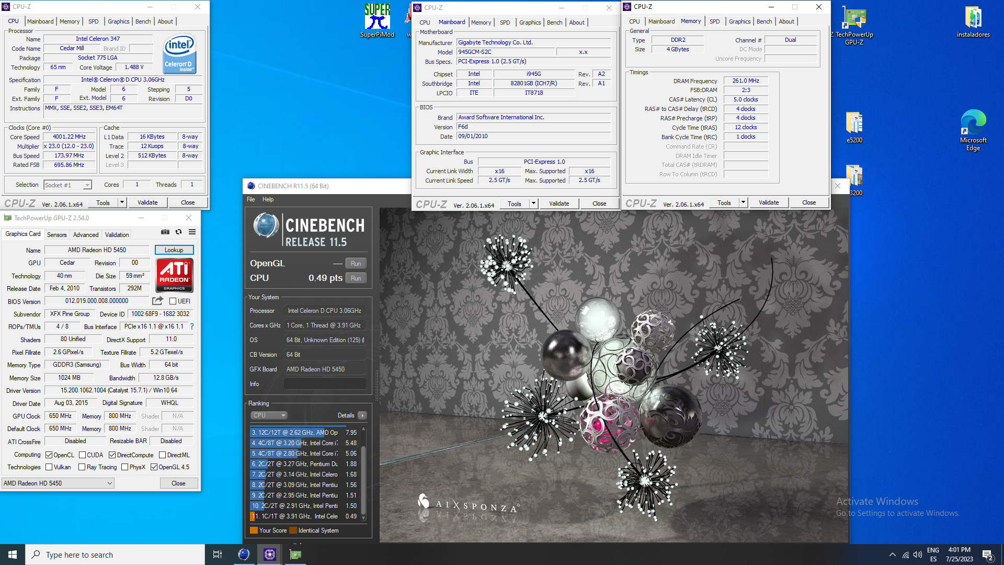Run the Cinebench OpenGL test
Image resolution: width=1004 pixels, height=565 pixels.
pyautogui.click(x=356, y=264)
